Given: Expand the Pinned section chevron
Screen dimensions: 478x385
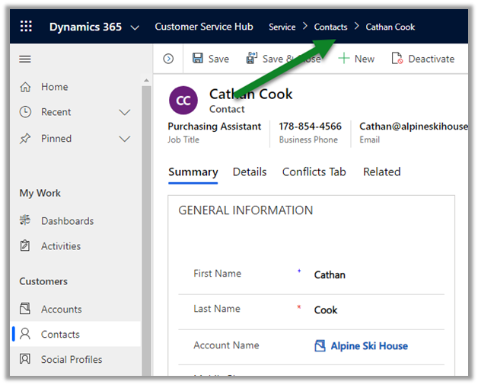Looking at the screenshot, I should pos(126,139).
